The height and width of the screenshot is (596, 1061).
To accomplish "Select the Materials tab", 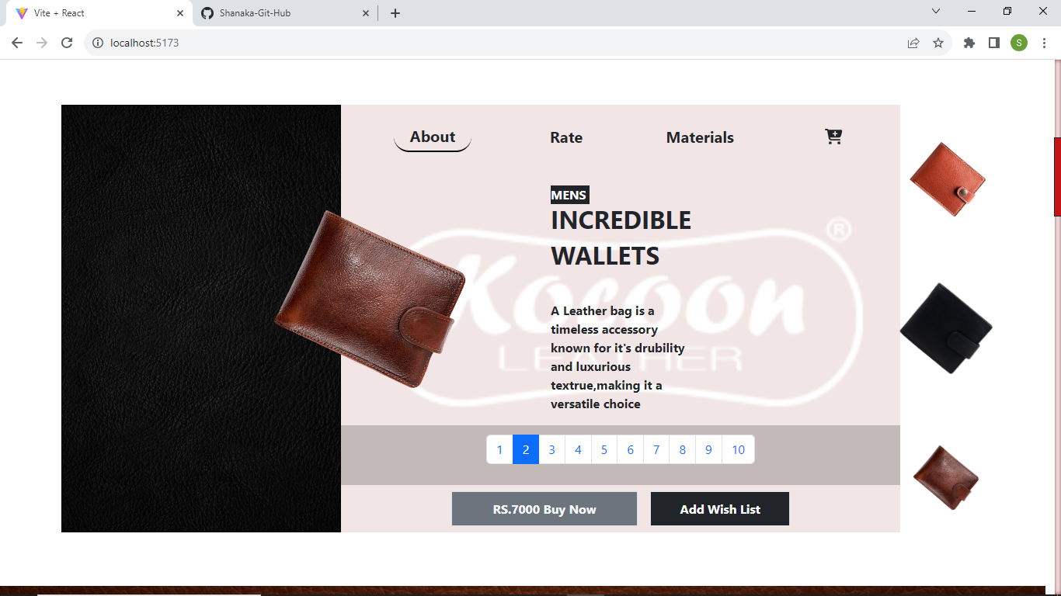I will tap(700, 137).
